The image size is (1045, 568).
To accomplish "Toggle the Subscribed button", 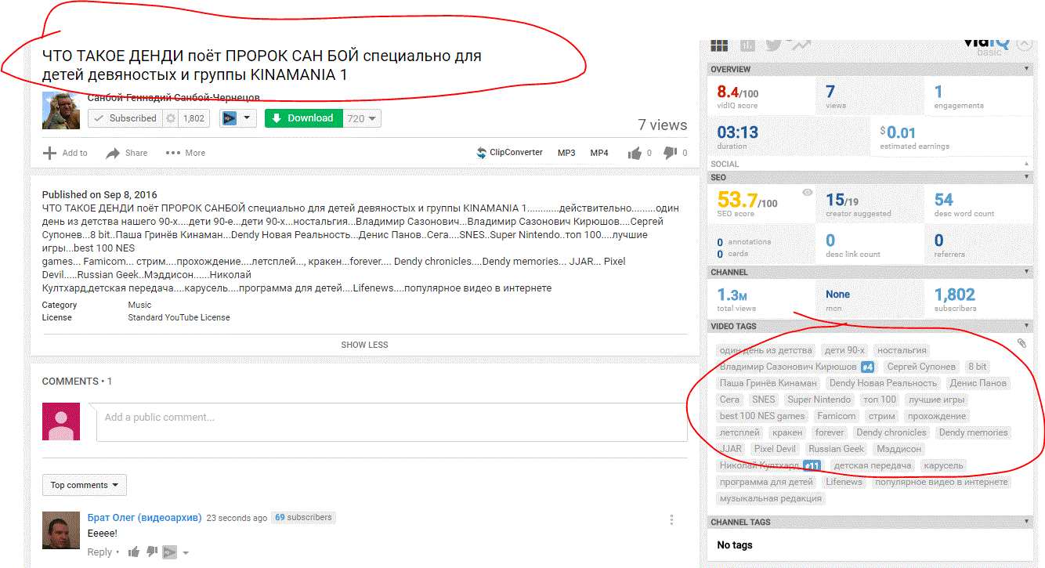I will pyautogui.click(x=125, y=118).
